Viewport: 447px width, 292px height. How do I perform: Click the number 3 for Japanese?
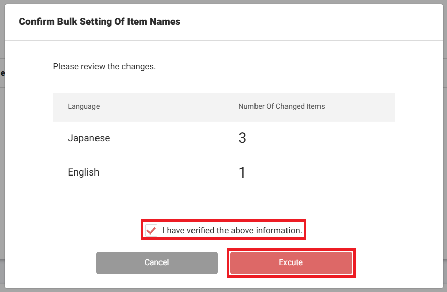(242, 138)
